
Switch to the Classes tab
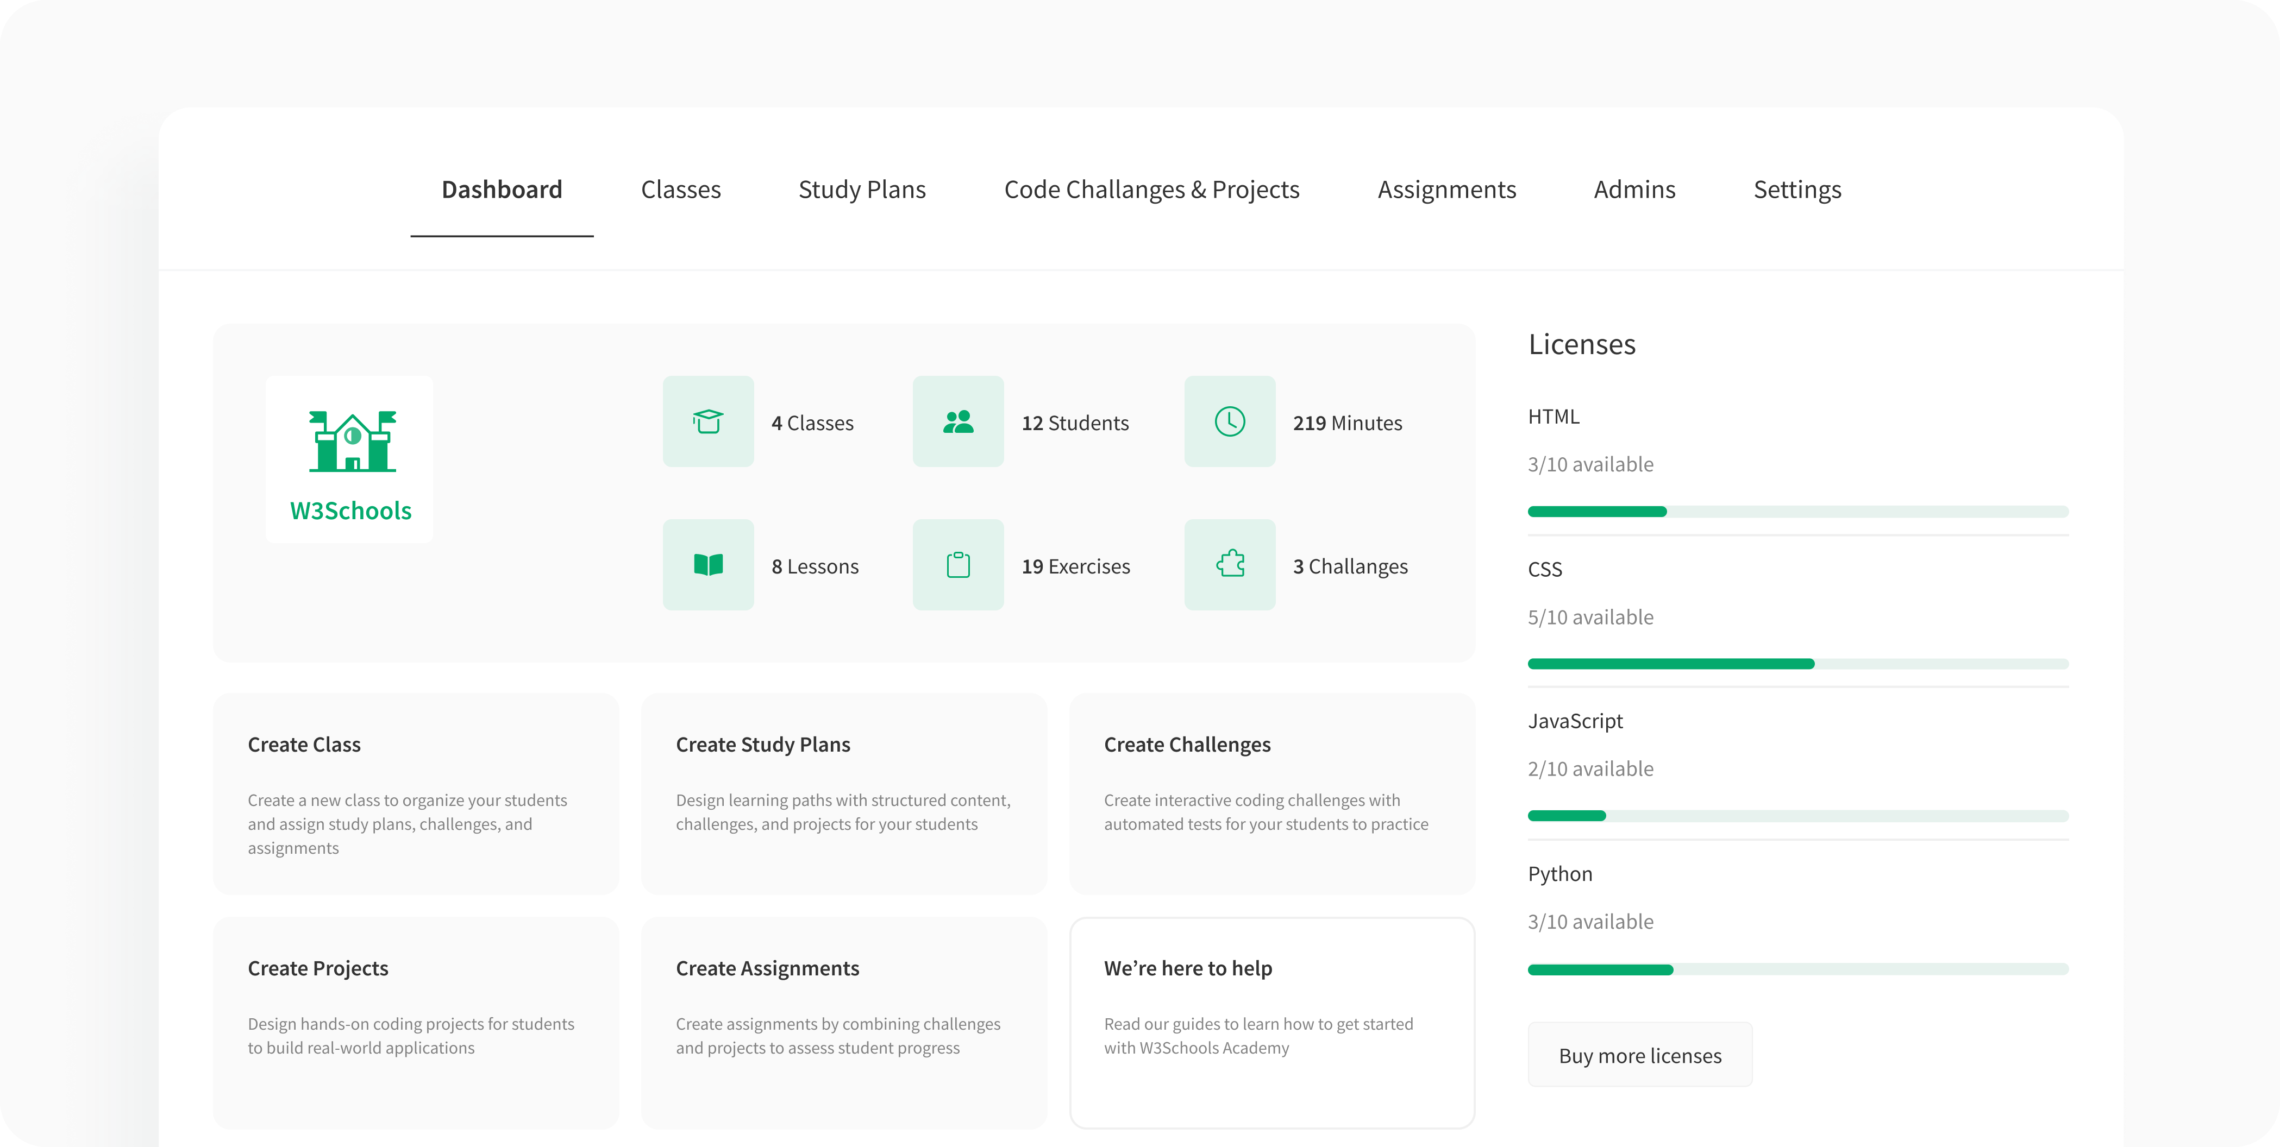(x=681, y=189)
